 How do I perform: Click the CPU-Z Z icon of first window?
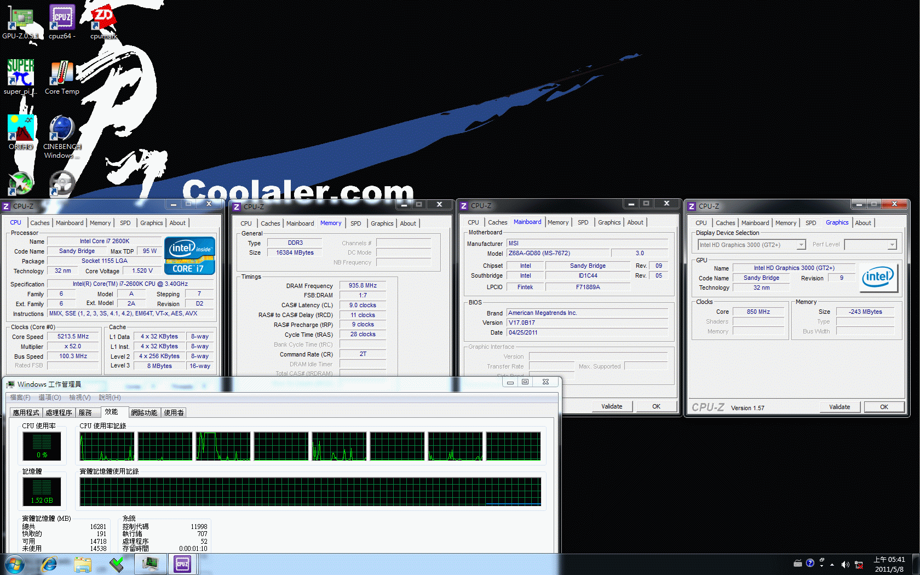(x=6, y=206)
